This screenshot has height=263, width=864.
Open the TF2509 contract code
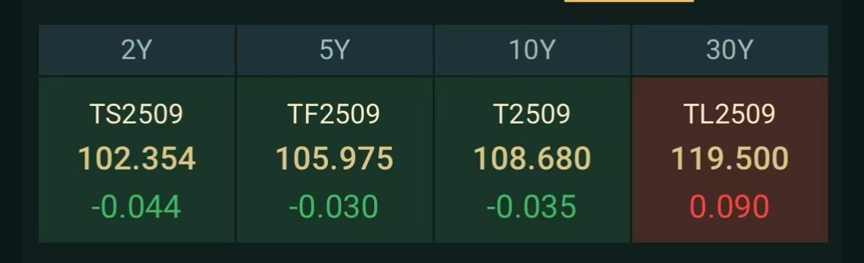click(x=334, y=115)
